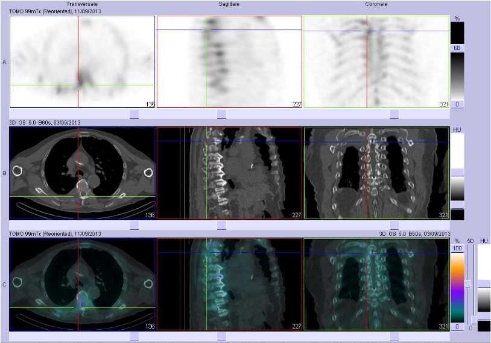The width and height of the screenshot is (491, 343).
Task: Select the row A sagittal SPECT viewport
Action: pyautogui.click(x=229, y=61)
